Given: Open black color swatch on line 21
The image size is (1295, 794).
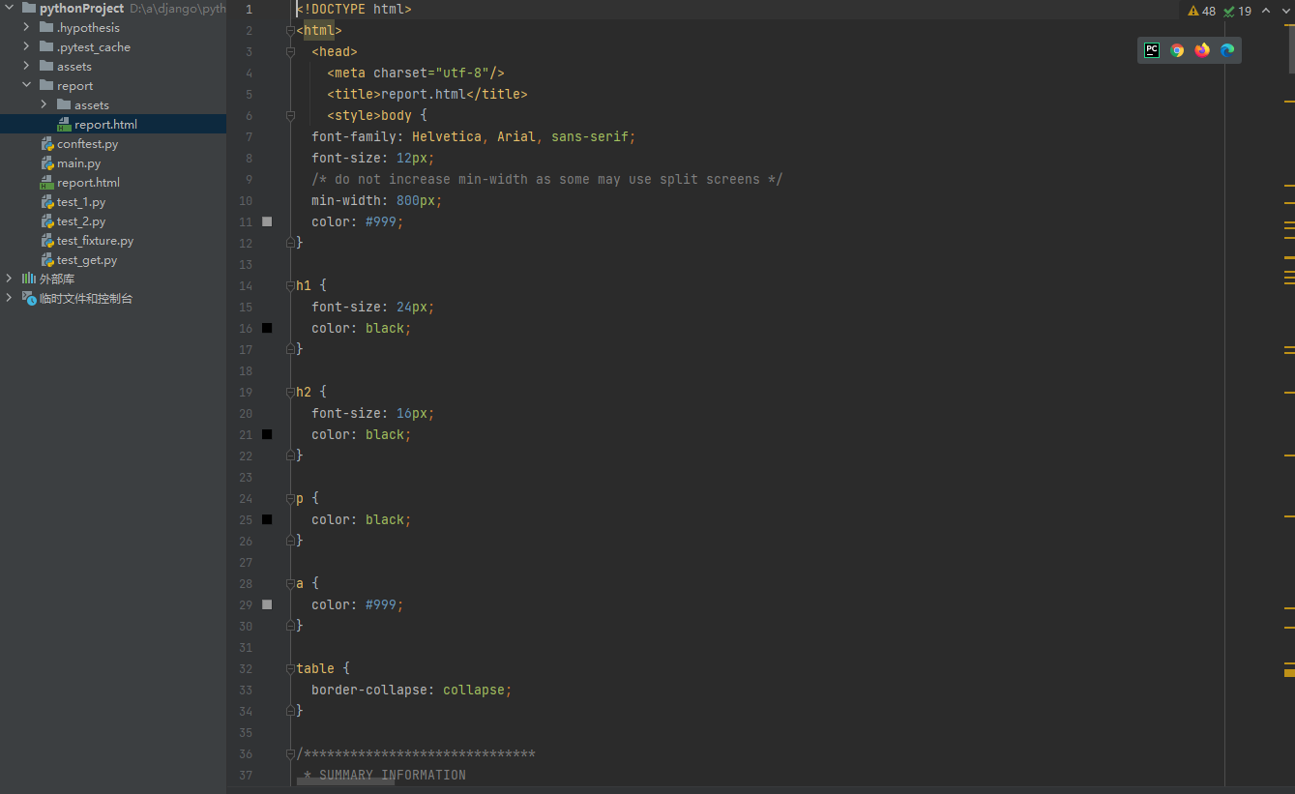Looking at the screenshot, I should click(267, 434).
